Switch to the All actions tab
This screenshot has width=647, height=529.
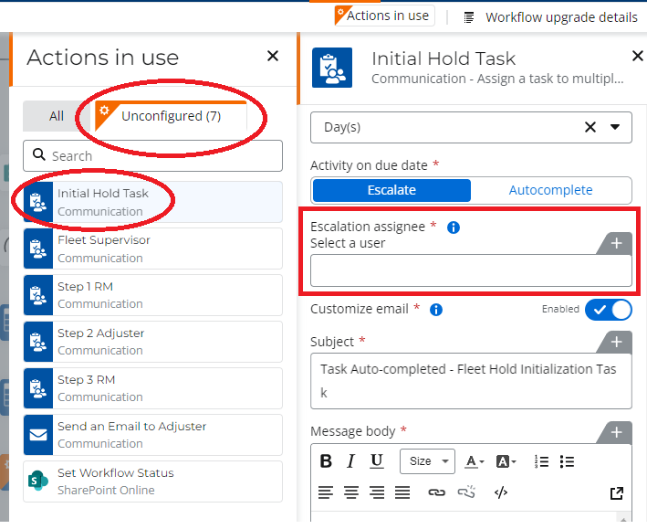pyautogui.click(x=57, y=116)
